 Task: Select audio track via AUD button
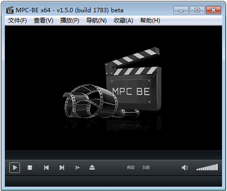[131, 168]
